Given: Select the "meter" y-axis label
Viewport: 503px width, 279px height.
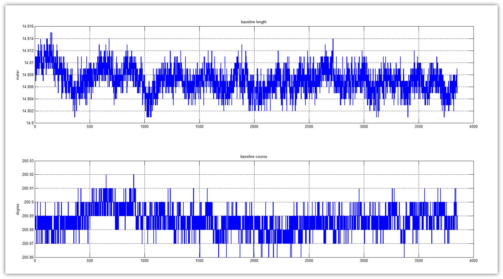Looking at the screenshot, I should (x=18, y=75).
